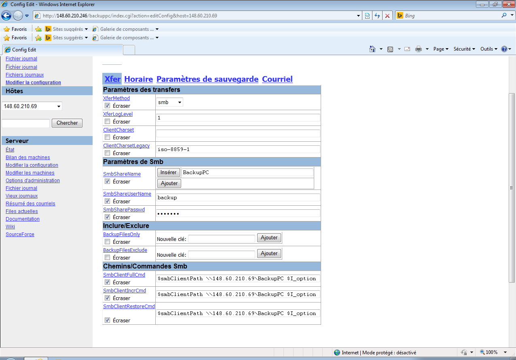Viewport: 516px width, 360px height.
Task: Click the Help question mark icon
Action: coord(504,49)
